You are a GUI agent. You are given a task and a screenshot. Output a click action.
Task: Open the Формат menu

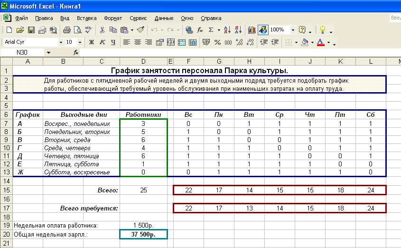pyautogui.click(x=113, y=19)
